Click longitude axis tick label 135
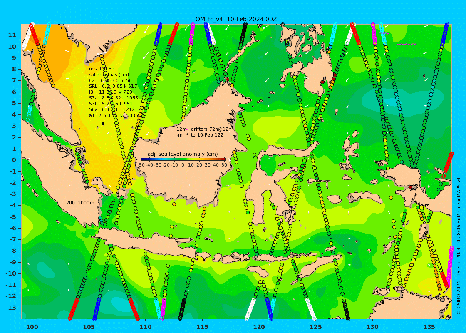The width and height of the screenshot is (466, 333). tap(429, 326)
